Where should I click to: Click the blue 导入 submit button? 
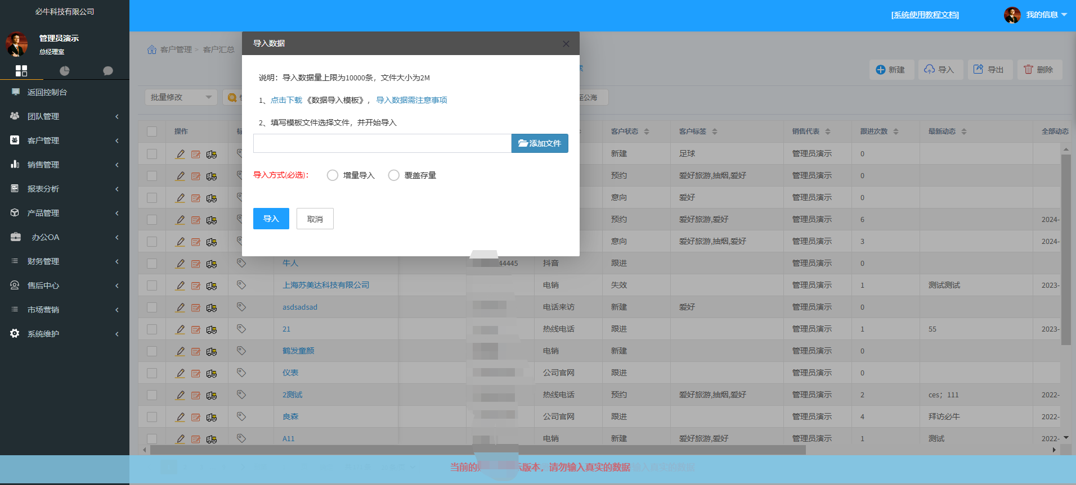[x=271, y=219]
